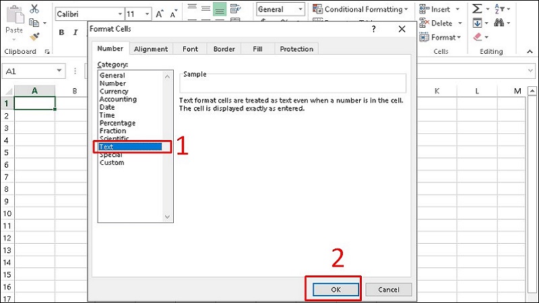This screenshot has width=539, height=303.
Task: Click Category list scroll up arrow
Action: [x=167, y=77]
